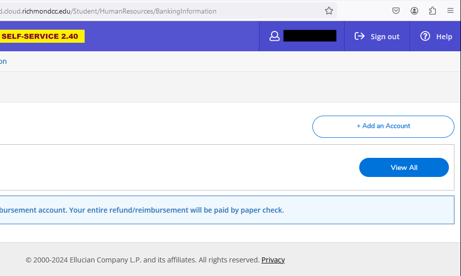Click the redacted username in header
This screenshot has width=461, height=276.
coord(310,36)
